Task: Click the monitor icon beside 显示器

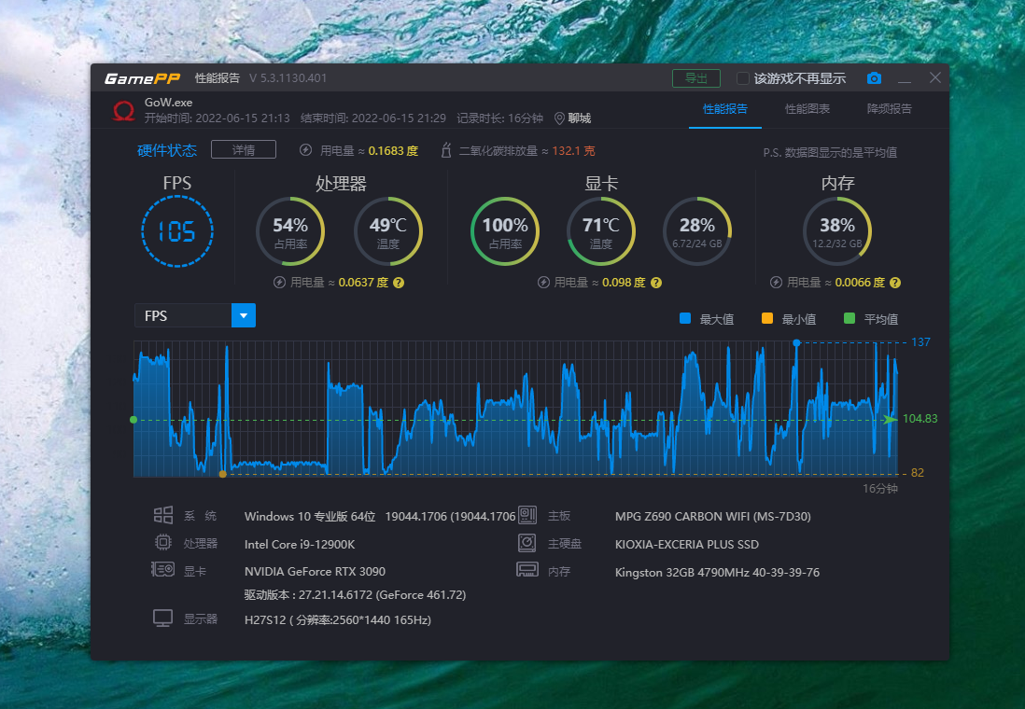Action: pos(163,619)
